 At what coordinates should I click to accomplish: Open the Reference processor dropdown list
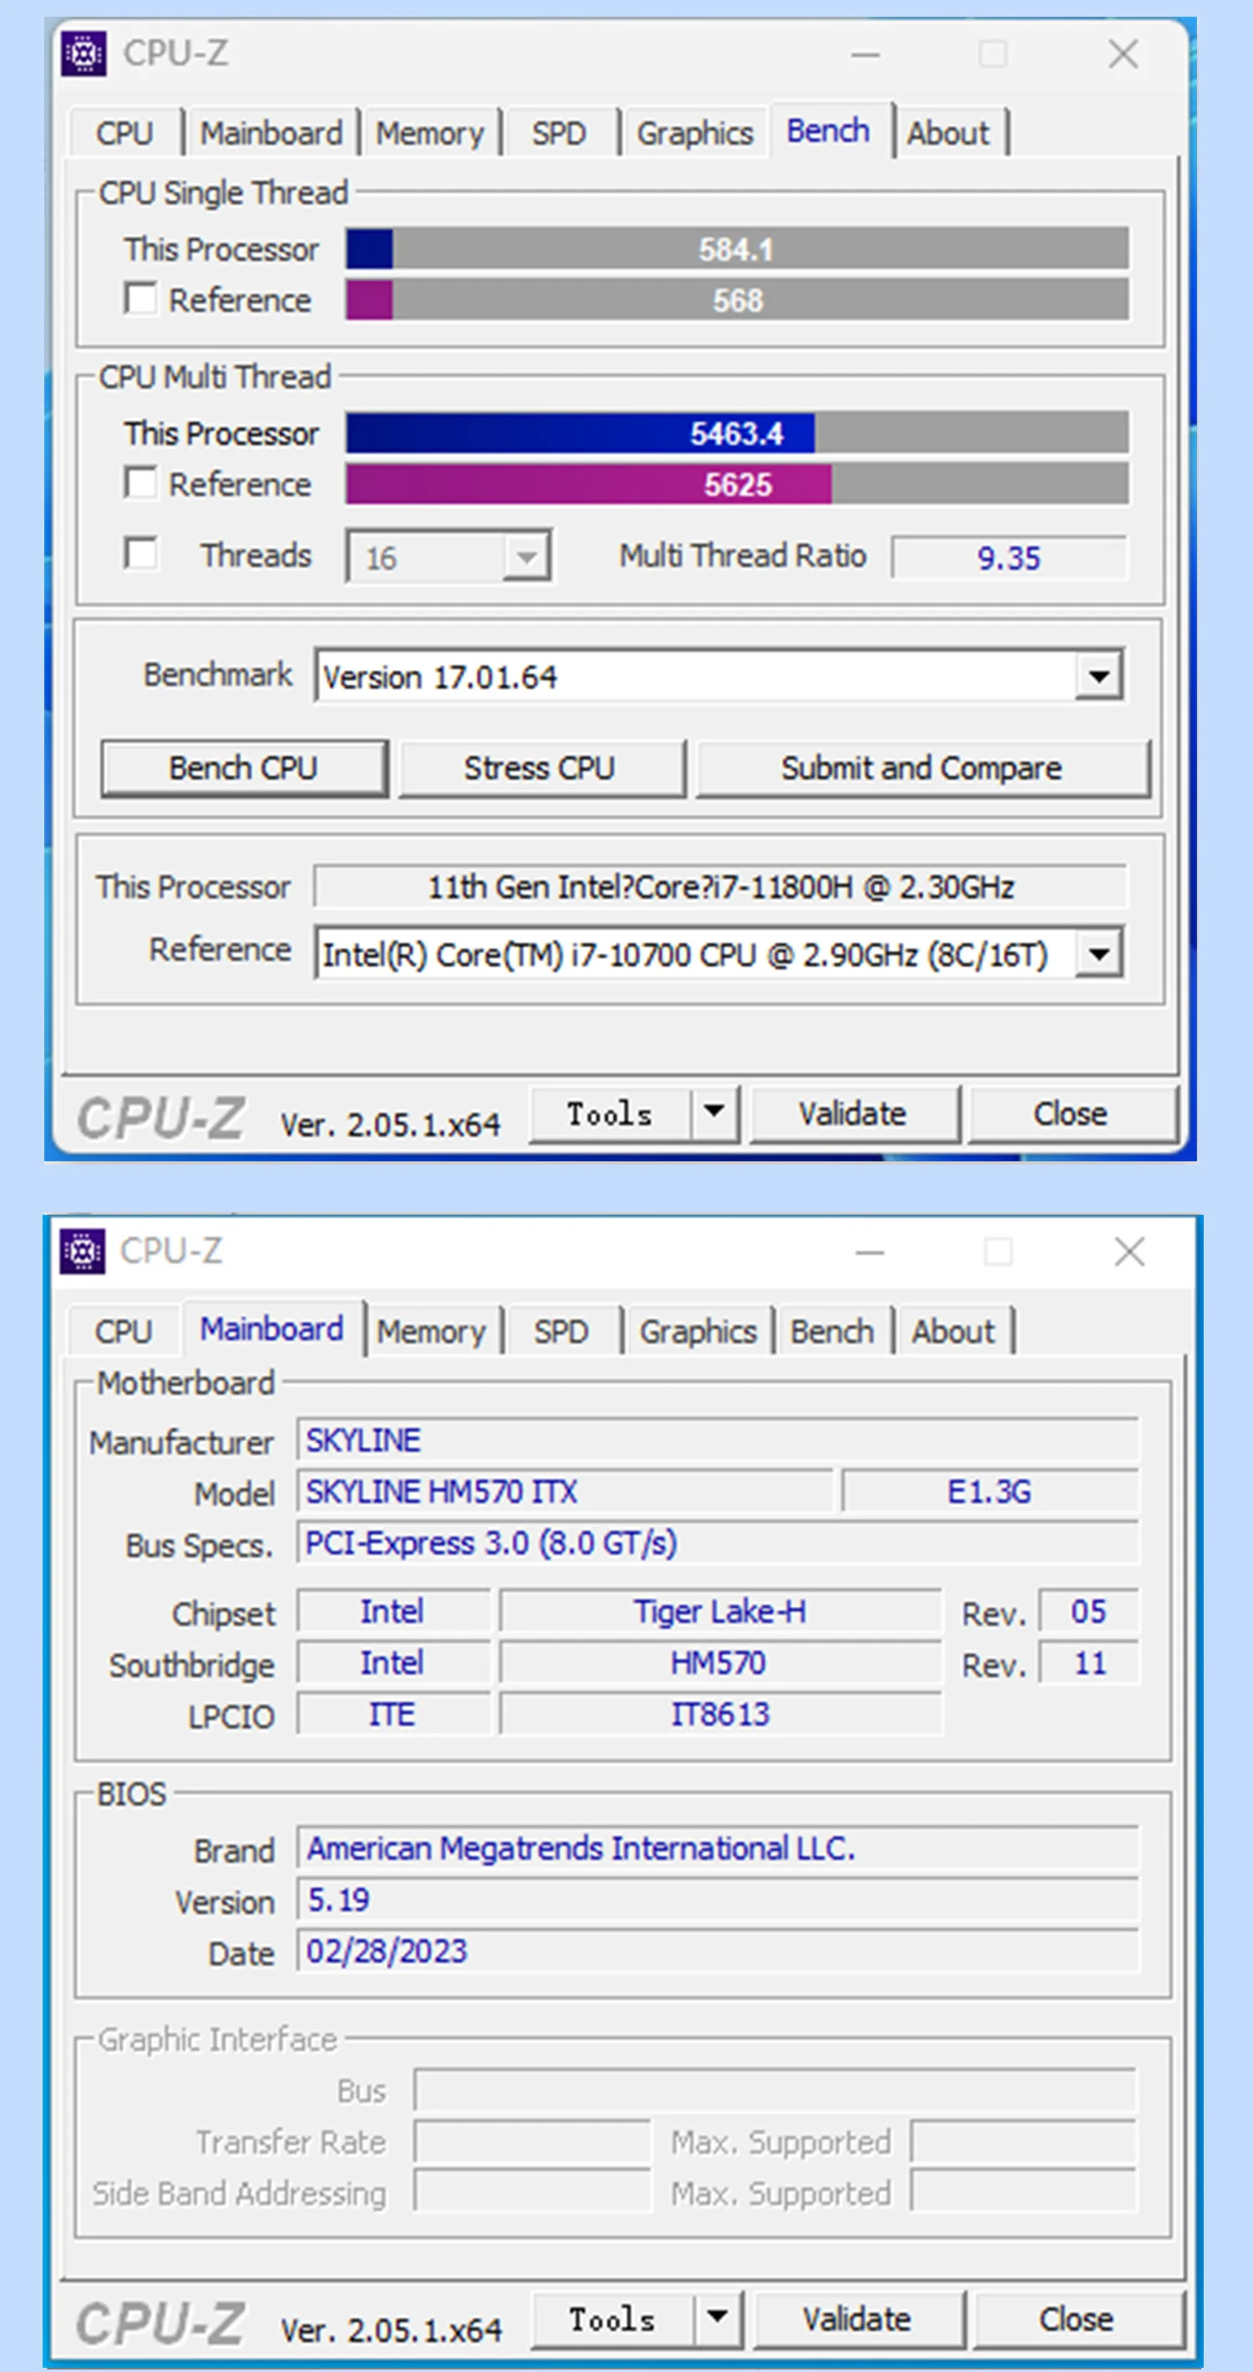1098,954
